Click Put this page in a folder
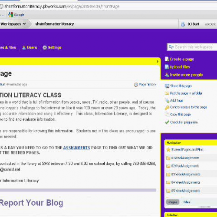This screenshot has height=217, width=217. pos(186,93)
